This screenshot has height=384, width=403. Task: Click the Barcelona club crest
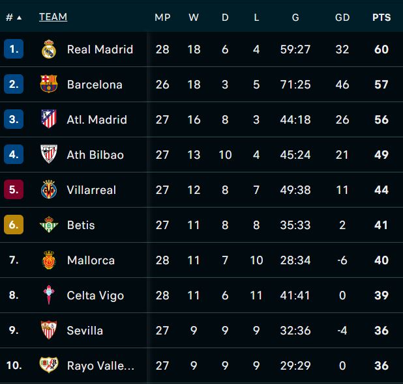[49, 84]
